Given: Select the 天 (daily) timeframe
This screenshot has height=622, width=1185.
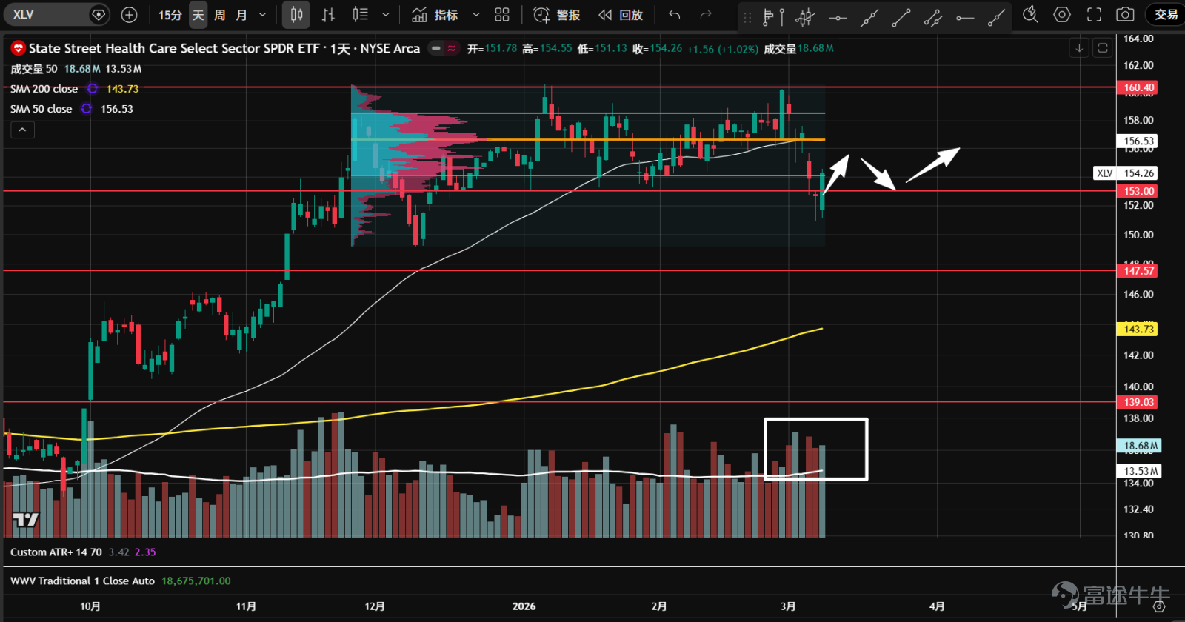Looking at the screenshot, I should pyautogui.click(x=198, y=15).
